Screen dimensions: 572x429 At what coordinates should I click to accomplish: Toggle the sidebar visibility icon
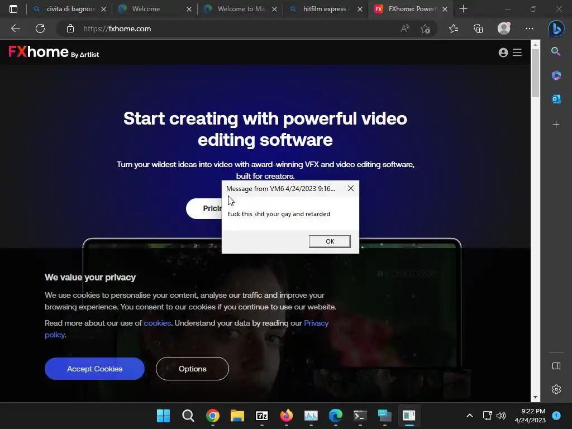556,366
